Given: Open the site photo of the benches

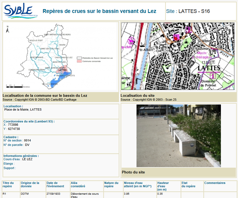Looking at the screenshot, I should (179, 136).
